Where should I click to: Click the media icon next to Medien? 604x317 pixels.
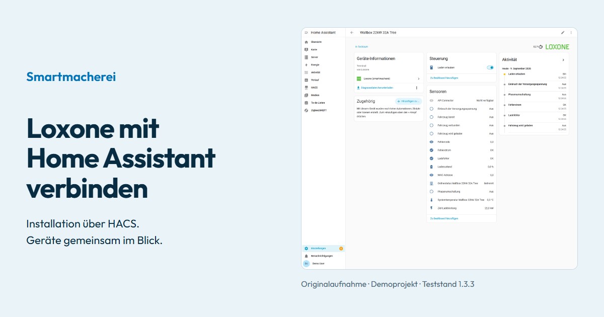306,95
